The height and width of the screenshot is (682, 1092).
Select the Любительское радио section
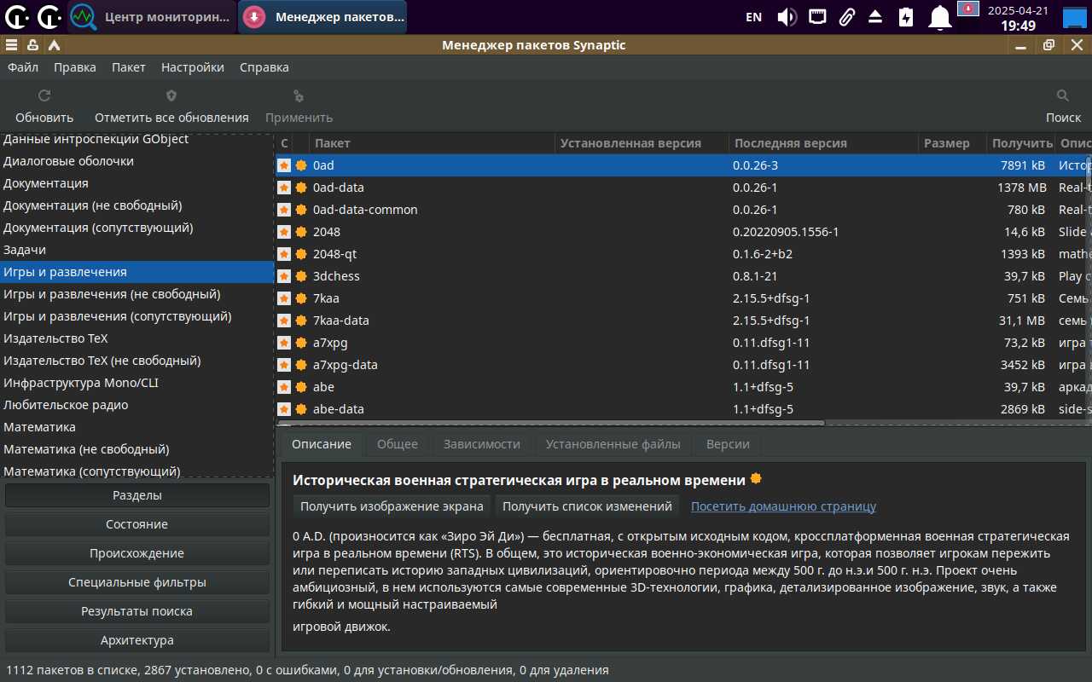coord(136,405)
